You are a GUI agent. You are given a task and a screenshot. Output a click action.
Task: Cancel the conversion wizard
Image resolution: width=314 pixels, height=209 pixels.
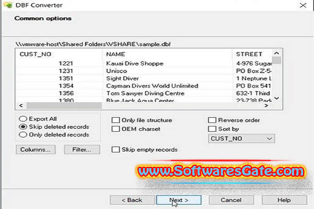231,200
